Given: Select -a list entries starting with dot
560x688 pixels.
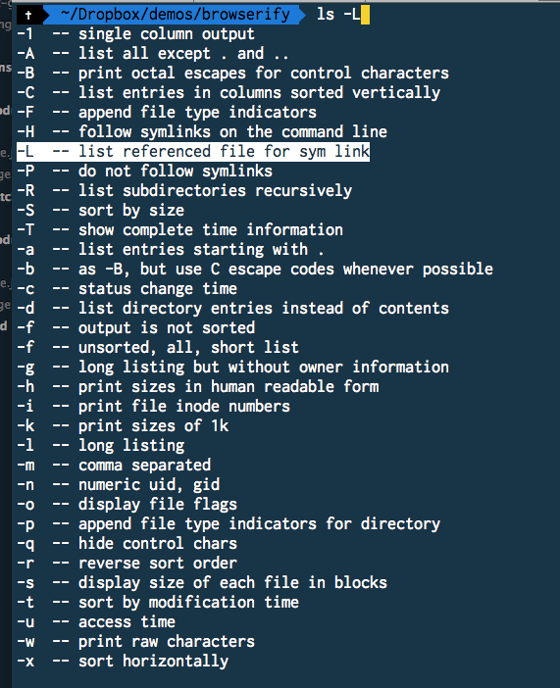Looking at the screenshot, I should click(x=171, y=250).
